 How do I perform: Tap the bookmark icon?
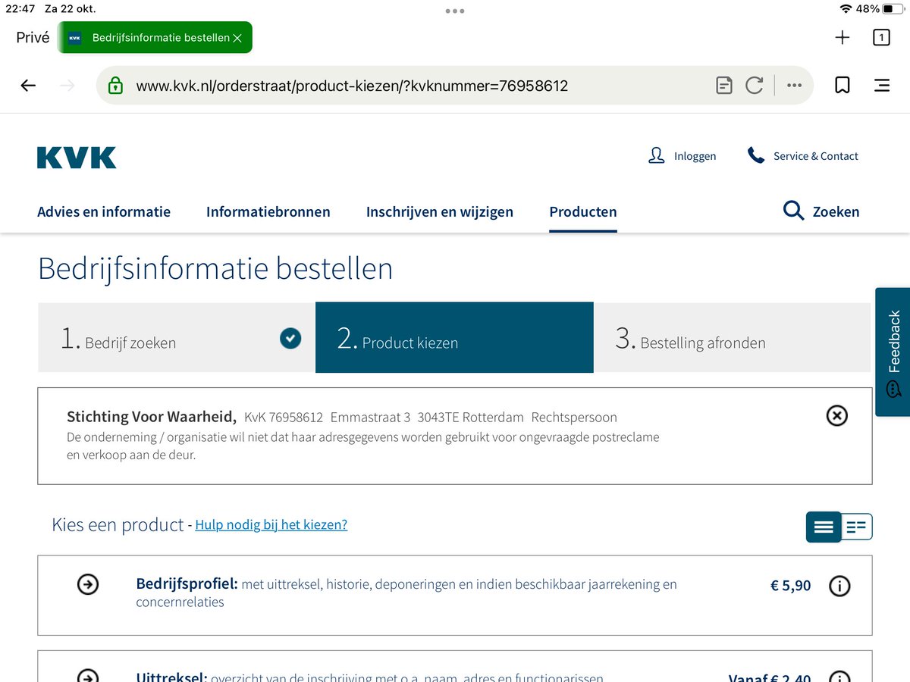pos(842,86)
